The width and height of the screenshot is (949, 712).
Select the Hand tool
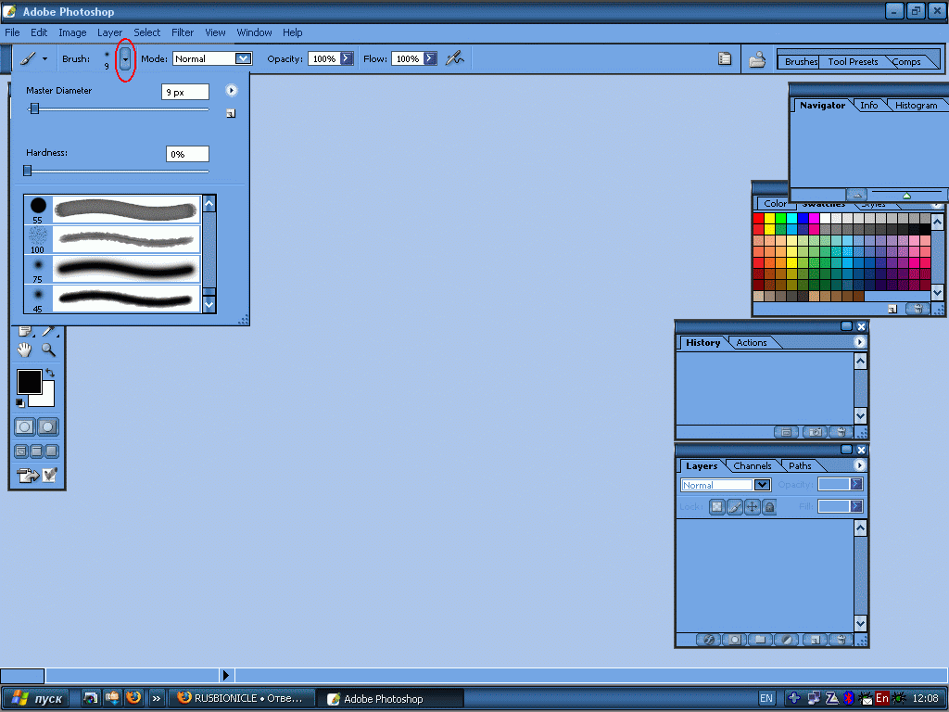tap(24, 350)
